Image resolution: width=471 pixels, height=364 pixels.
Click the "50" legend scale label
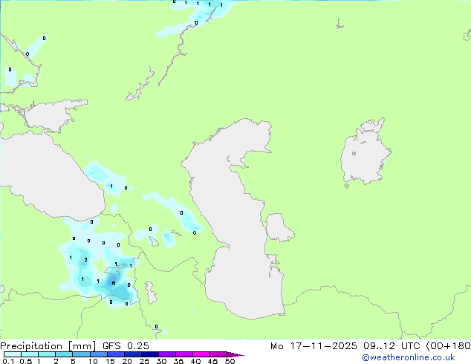click(x=230, y=361)
